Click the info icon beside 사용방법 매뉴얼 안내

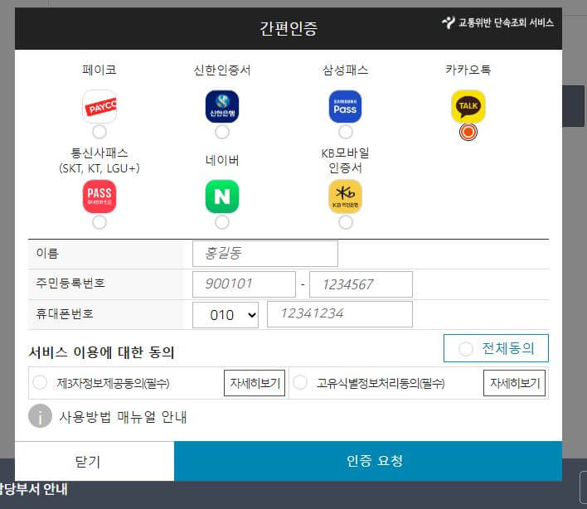click(40, 416)
